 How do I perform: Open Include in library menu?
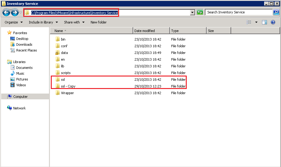43,22
